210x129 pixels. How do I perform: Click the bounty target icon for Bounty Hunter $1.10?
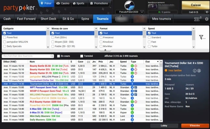click(x=136, y=73)
